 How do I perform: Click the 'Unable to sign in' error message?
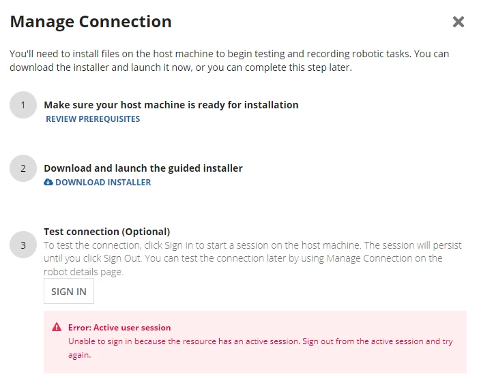[260, 348]
